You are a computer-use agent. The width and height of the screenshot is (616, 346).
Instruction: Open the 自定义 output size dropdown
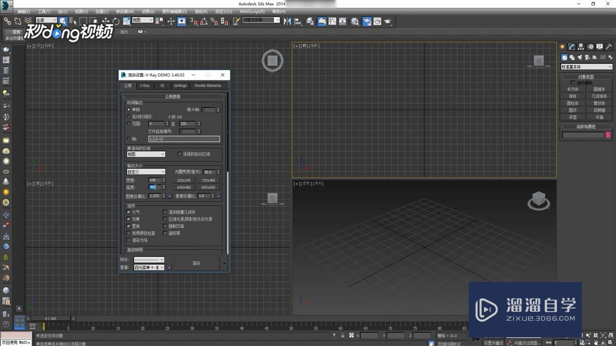click(x=146, y=172)
